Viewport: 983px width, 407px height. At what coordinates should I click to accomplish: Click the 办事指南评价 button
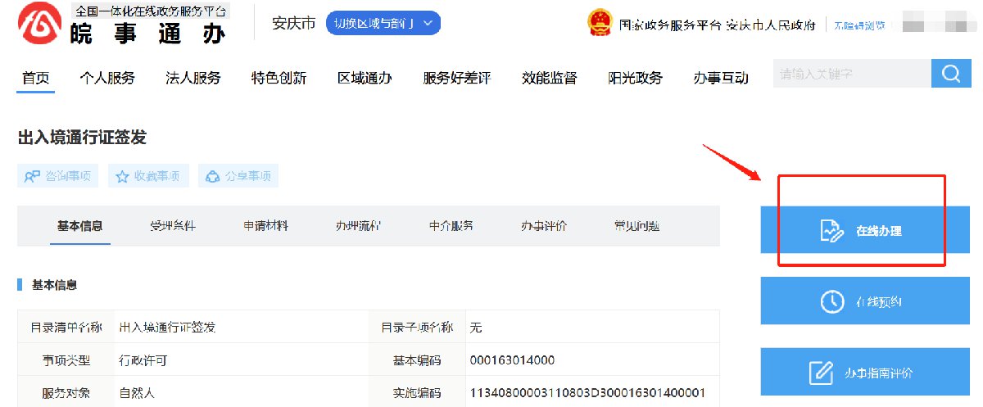click(x=866, y=373)
